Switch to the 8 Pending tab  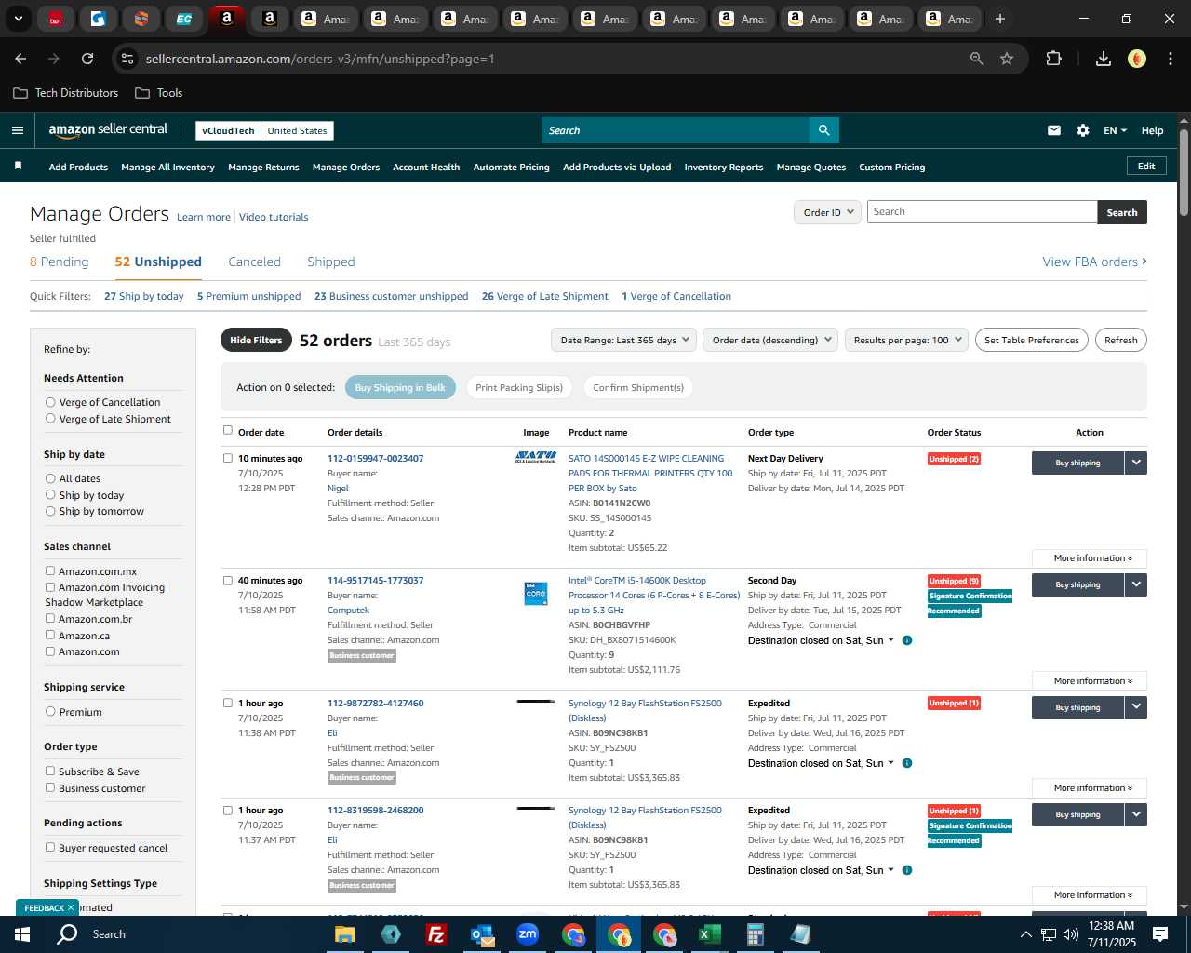[59, 262]
